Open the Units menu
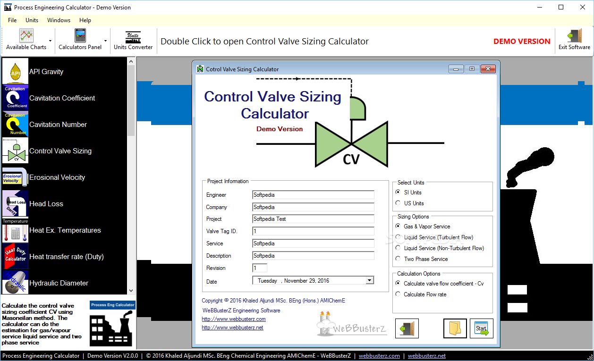 [32, 20]
